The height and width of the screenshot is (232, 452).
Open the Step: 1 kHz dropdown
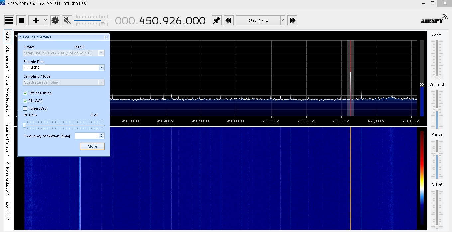[261, 20]
